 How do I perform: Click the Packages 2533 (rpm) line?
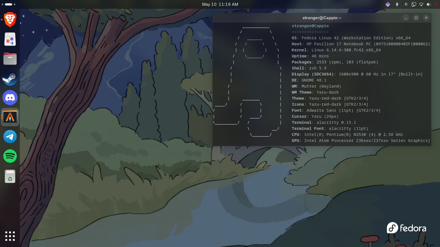pyautogui.click(x=335, y=62)
